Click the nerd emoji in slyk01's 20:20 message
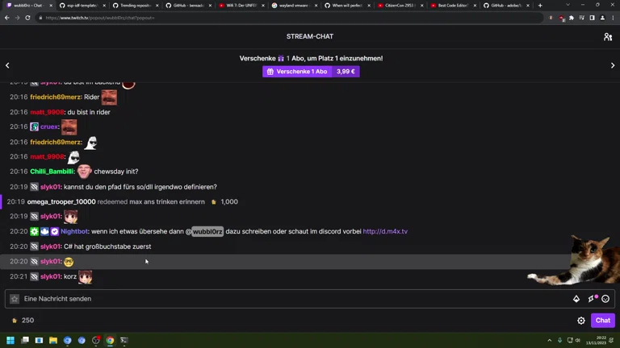The height and width of the screenshot is (348, 620). pyautogui.click(x=69, y=262)
